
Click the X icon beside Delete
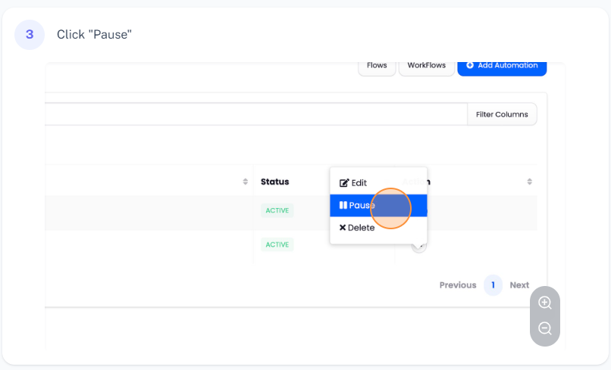pyautogui.click(x=343, y=228)
